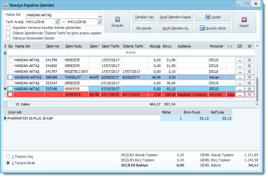The width and height of the screenshot is (268, 178).
Task: Sort by İşlem Kodu column header
Action: [76, 46]
